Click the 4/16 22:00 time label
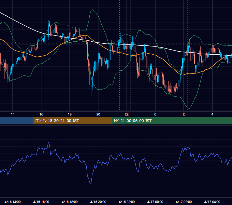 [127, 202]
